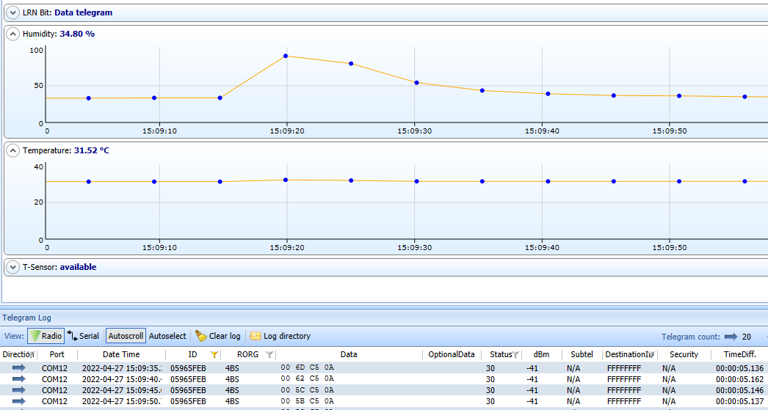The height and width of the screenshot is (410, 768).
Task: Collapse the Humidity chart section
Action: coord(12,34)
